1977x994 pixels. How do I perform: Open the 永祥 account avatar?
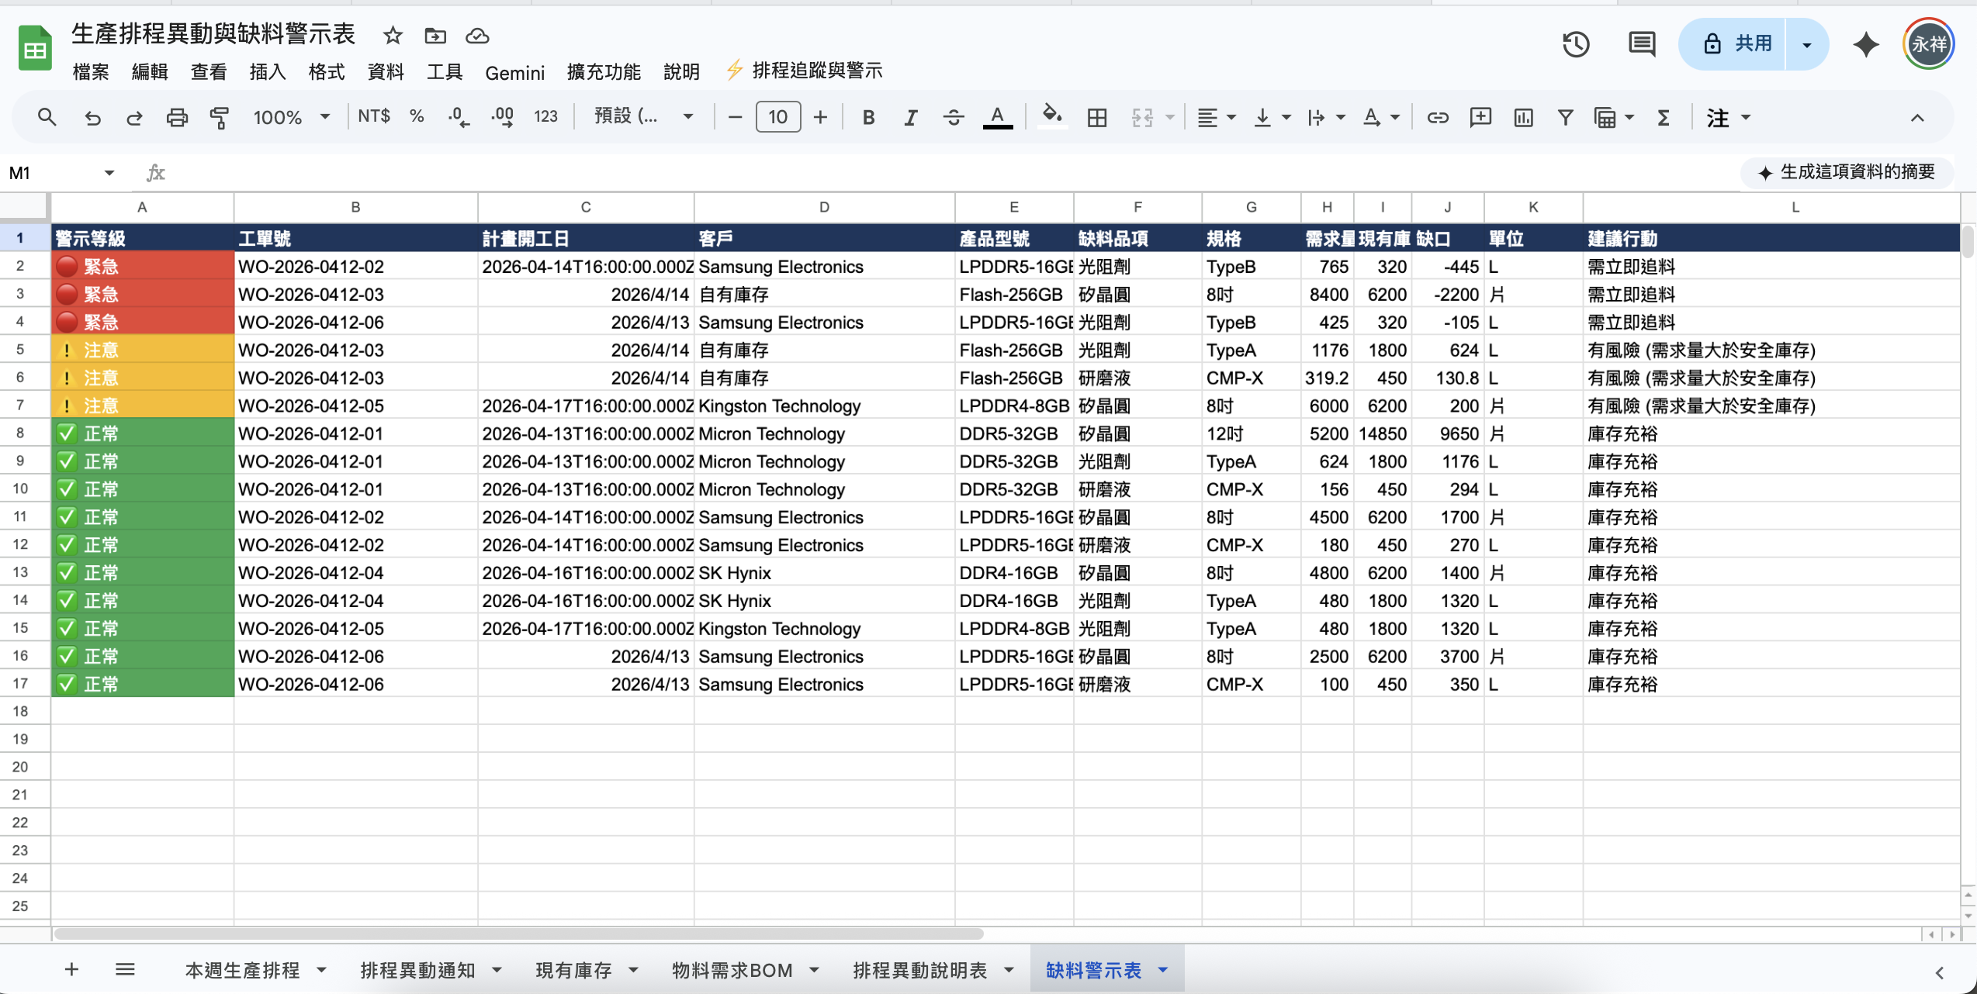click(1929, 44)
